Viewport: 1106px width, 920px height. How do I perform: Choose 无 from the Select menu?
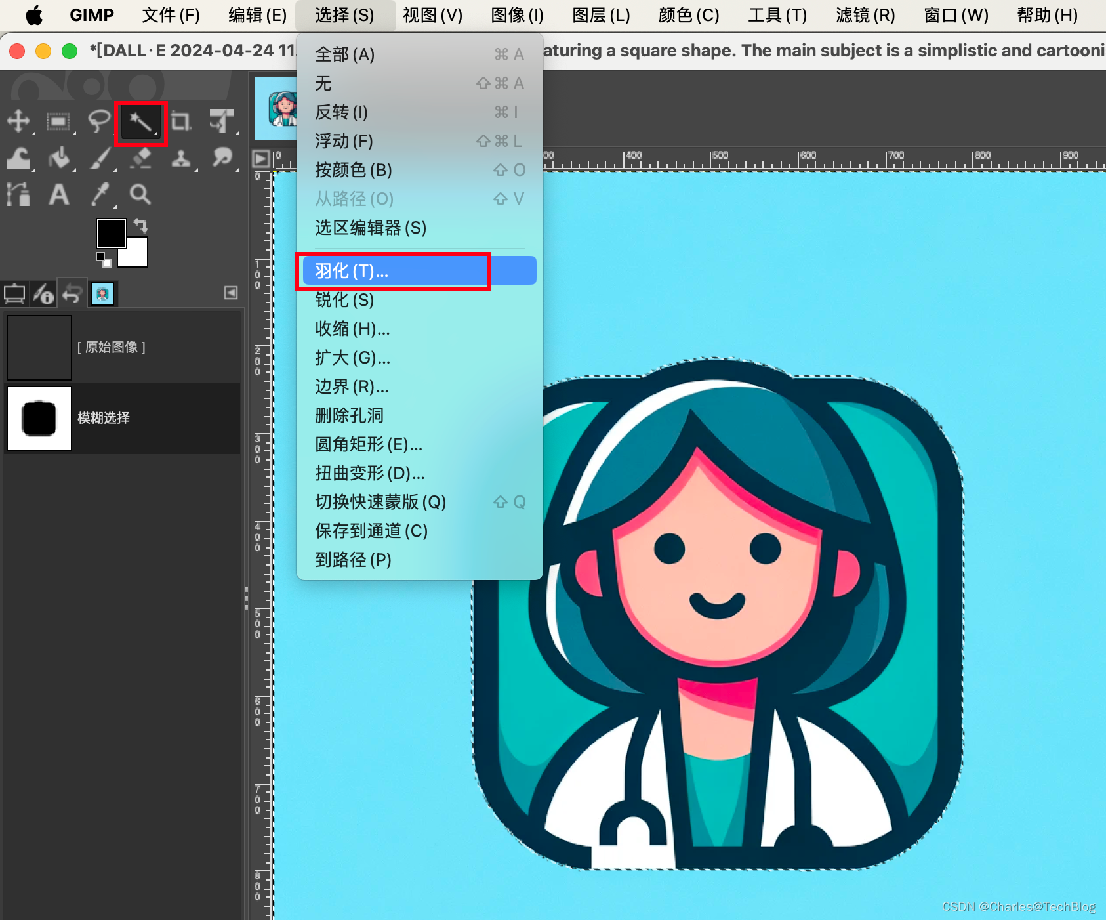pos(419,83)
